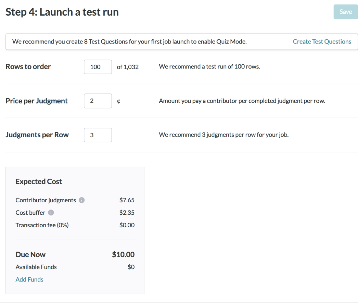Click the Transaction fee (0%) line
Screen dimensions: 358x304
click(42, 225)
